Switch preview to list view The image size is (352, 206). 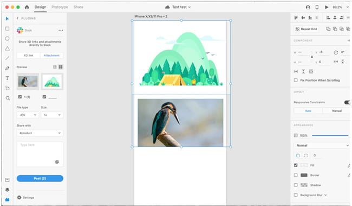[x=55, y=67]
